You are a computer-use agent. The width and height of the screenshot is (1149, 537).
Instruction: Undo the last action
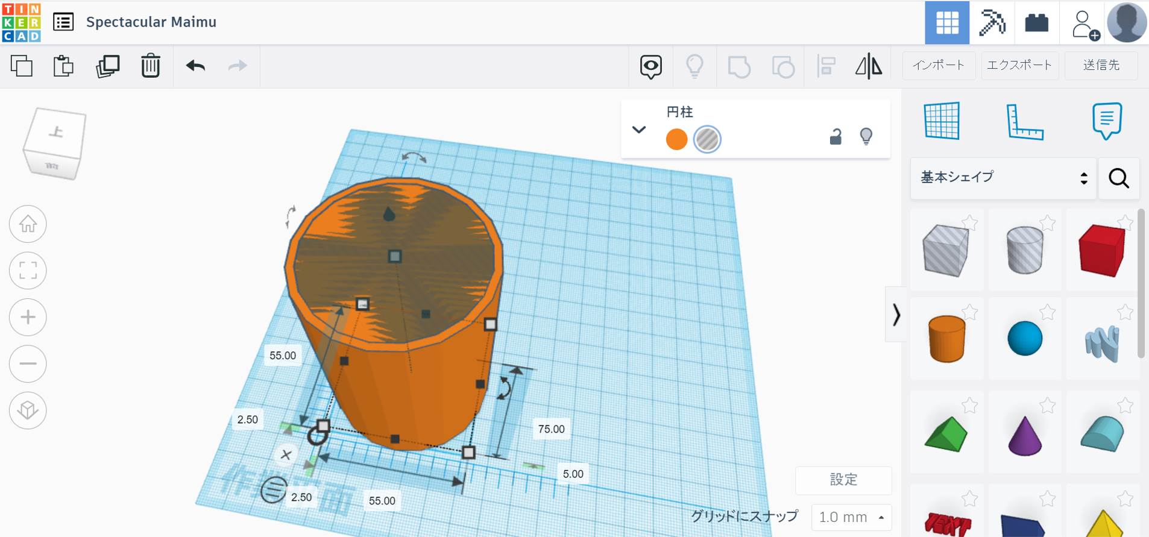coord(195,66)
